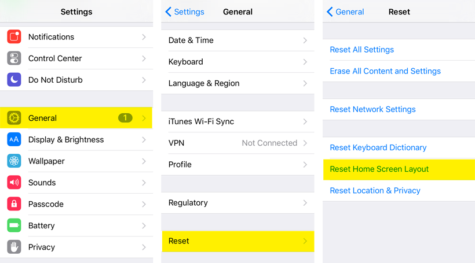Viewport: 475px width, 263px height.
Task: Expand the Keyboard row chevron
Action: coord(305,62)
